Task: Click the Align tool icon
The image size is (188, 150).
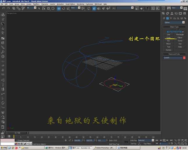Action: tap(142, 8)
